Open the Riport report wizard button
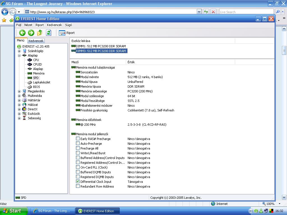This screenshot has height=215, width=287. [67, 33]
